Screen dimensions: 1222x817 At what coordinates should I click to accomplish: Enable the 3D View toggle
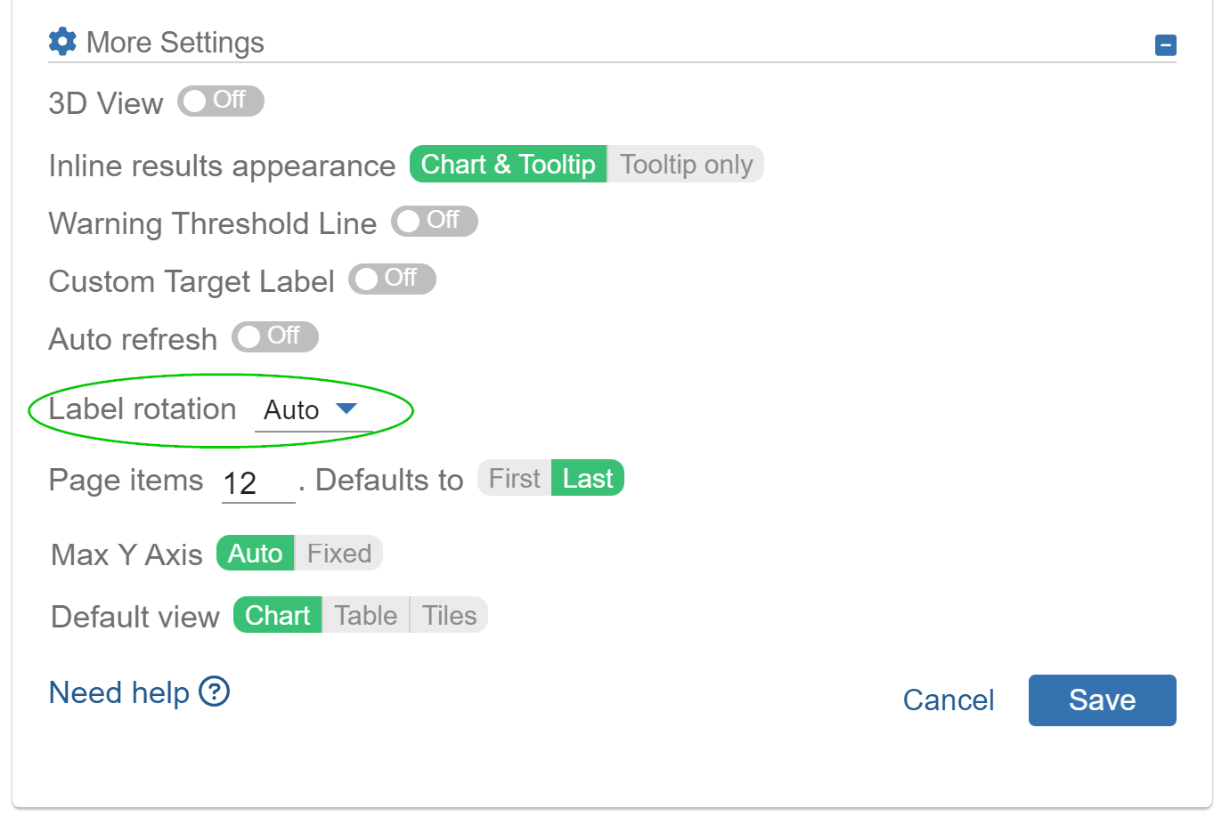click(x=220, y=101)
